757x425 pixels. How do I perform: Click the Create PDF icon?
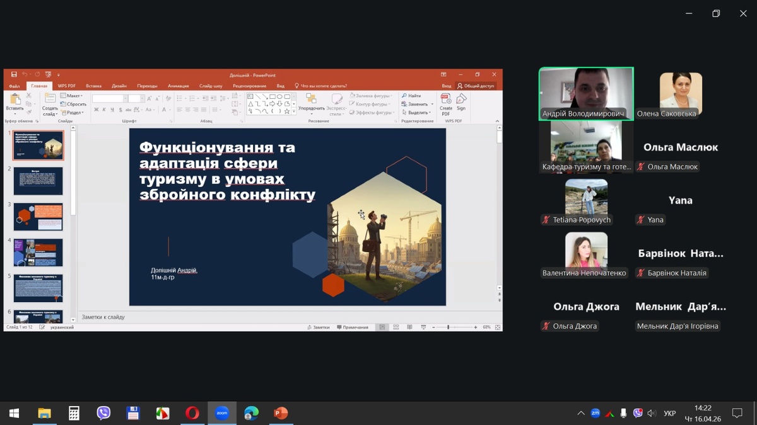446,99
